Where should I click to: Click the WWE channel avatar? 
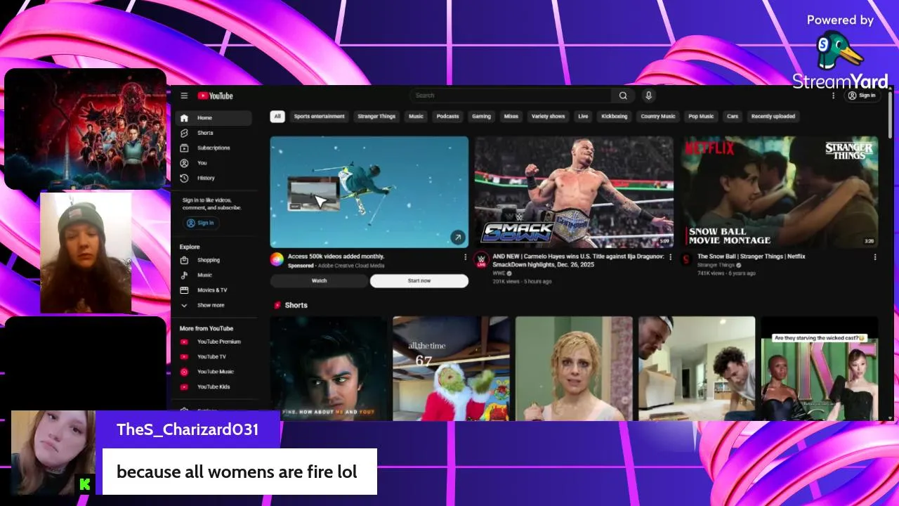point(481,259)
